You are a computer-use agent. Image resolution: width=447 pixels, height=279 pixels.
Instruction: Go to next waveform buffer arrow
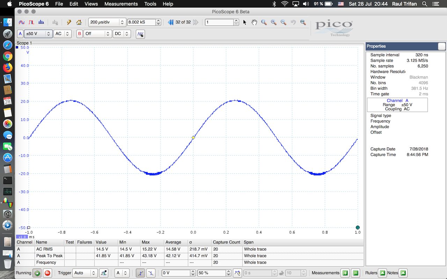pyautogui.click(x=196, y=22)
